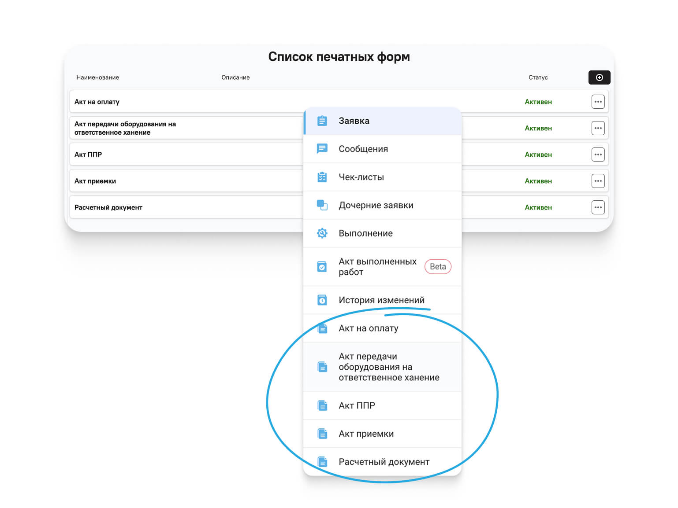The height and width of the screenshot is (508, 678).
Task: Select Акт на оплату in the side menu
Action: (x=368, y=328)
